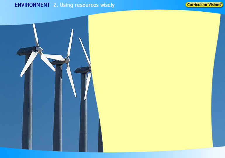Click the middle wind turbine's rotor hub
The width and height of the screenshot is (225, 158).
click(67, 59)
